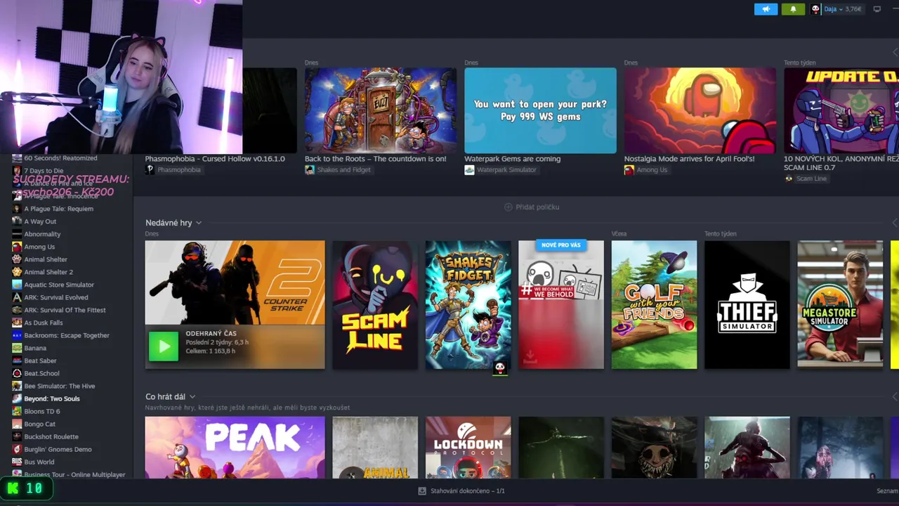Click the Banana game icon in list
This screenshot has height=506, width=899.
click(x=17, y=348)
